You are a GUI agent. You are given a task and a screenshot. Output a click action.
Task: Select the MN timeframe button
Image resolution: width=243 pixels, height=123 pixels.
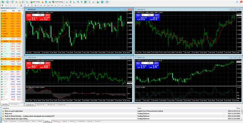pos(69,5)
